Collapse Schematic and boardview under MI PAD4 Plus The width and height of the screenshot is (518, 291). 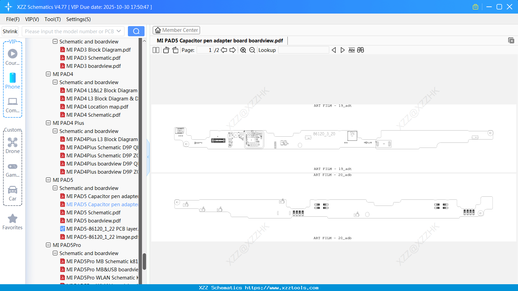pyautogui.click(x=55, y=131)
